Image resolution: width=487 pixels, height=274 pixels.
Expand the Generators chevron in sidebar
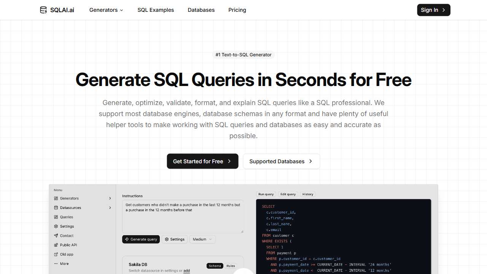pos(110,198)
